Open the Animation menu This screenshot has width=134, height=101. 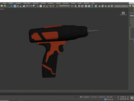coord(18,3)
